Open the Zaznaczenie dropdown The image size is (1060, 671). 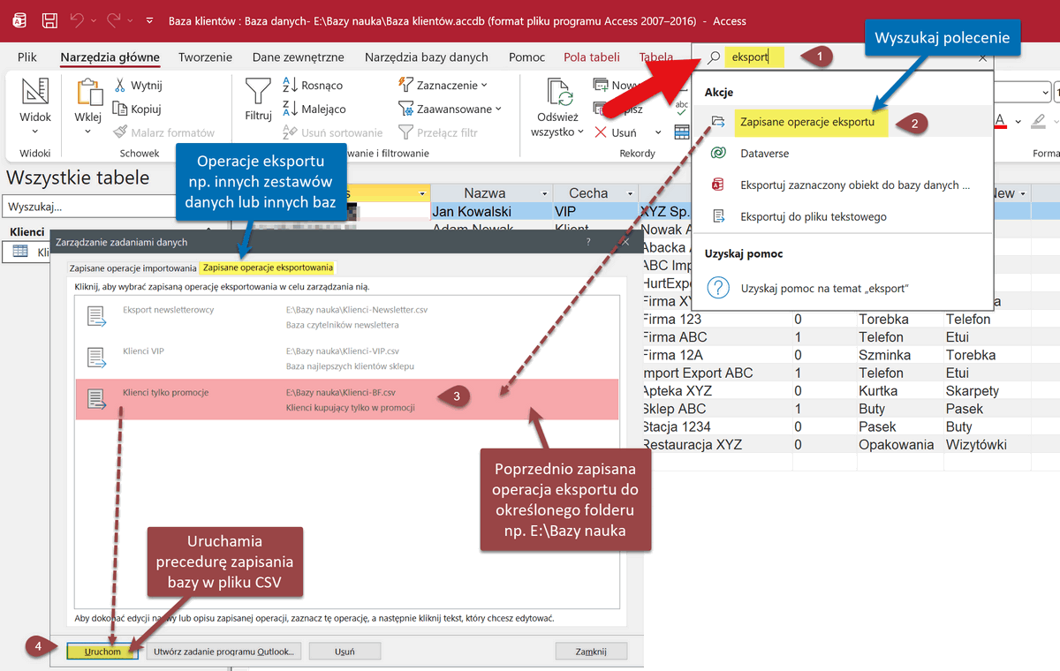[x=443, y=86]
